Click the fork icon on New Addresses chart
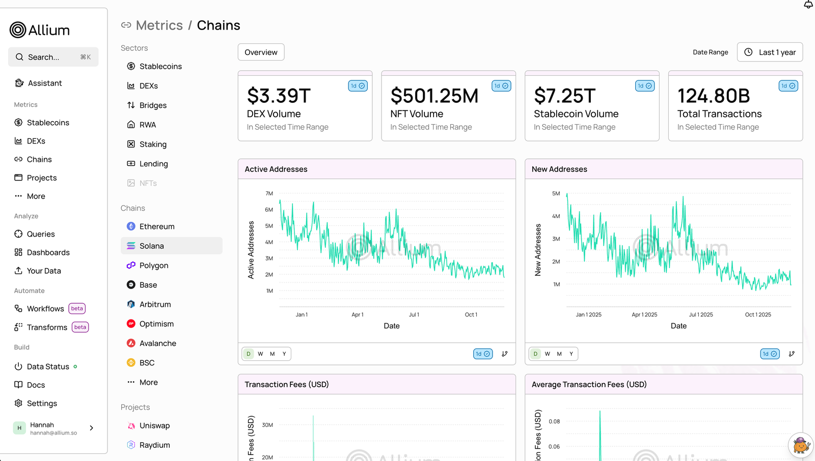Image resolution: width=815 pixels, height=461 pixels. [792, 354]
